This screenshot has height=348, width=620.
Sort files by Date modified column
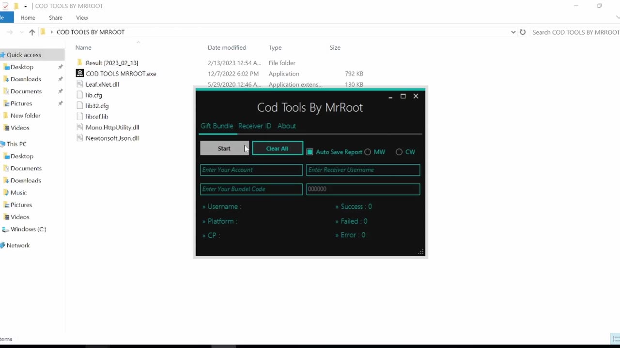(x=227, y=47)
